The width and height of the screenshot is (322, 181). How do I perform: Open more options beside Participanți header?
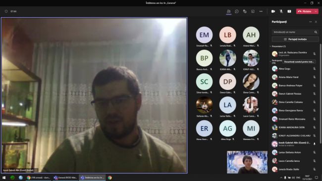(311, 22)
